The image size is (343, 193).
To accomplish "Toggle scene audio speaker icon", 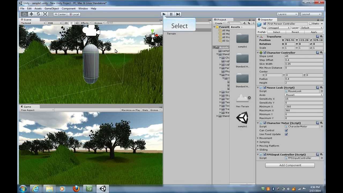I will [x=77, y=23].
